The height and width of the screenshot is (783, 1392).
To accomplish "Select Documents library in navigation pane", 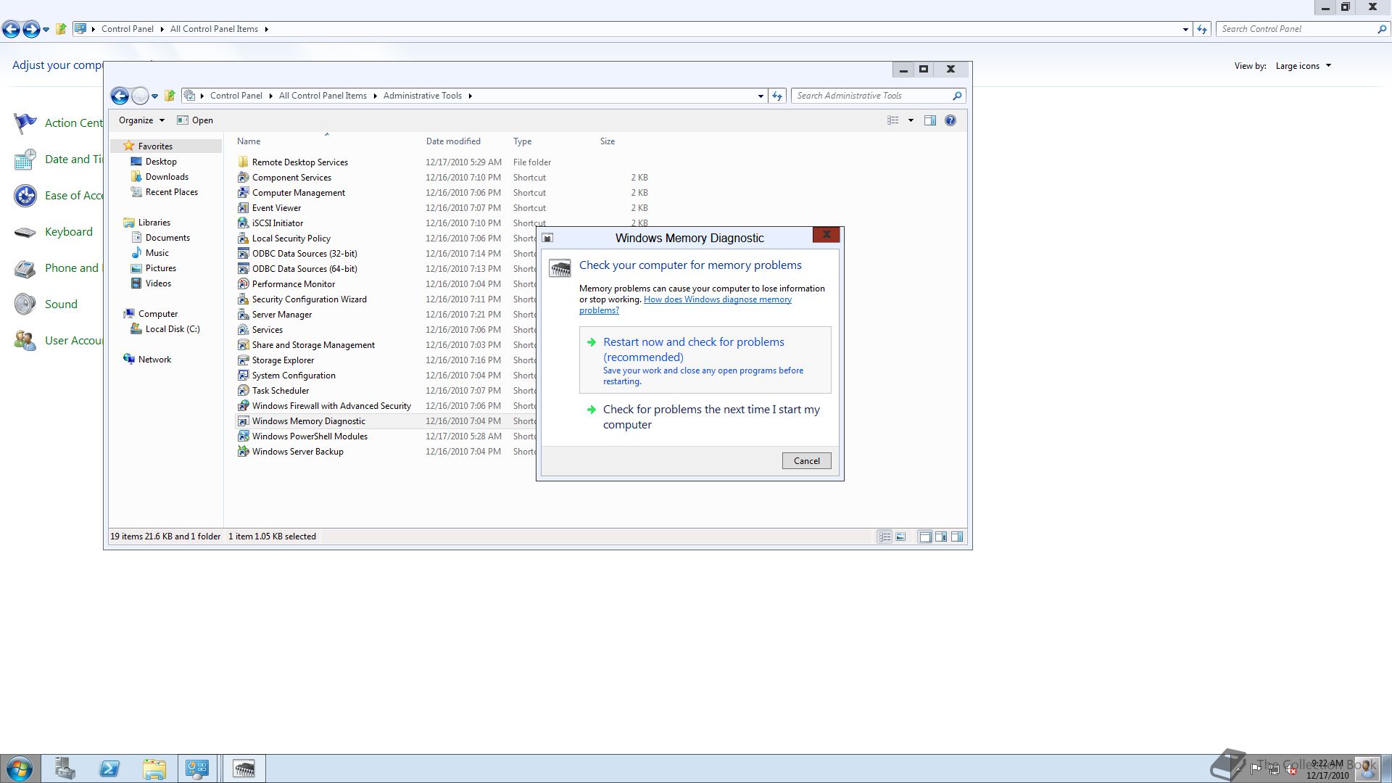I will click(x=167, y=238).
